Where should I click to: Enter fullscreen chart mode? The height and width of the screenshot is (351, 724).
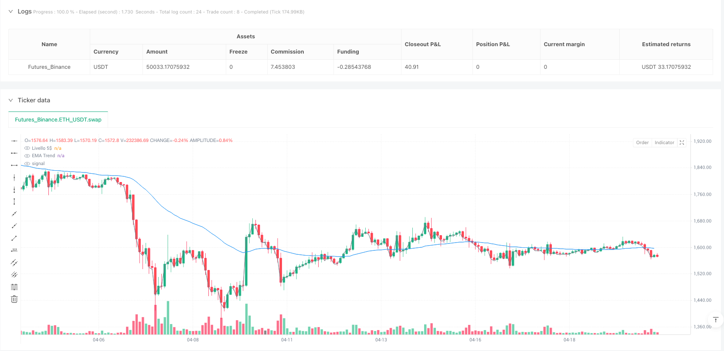(x=682, y=142)
